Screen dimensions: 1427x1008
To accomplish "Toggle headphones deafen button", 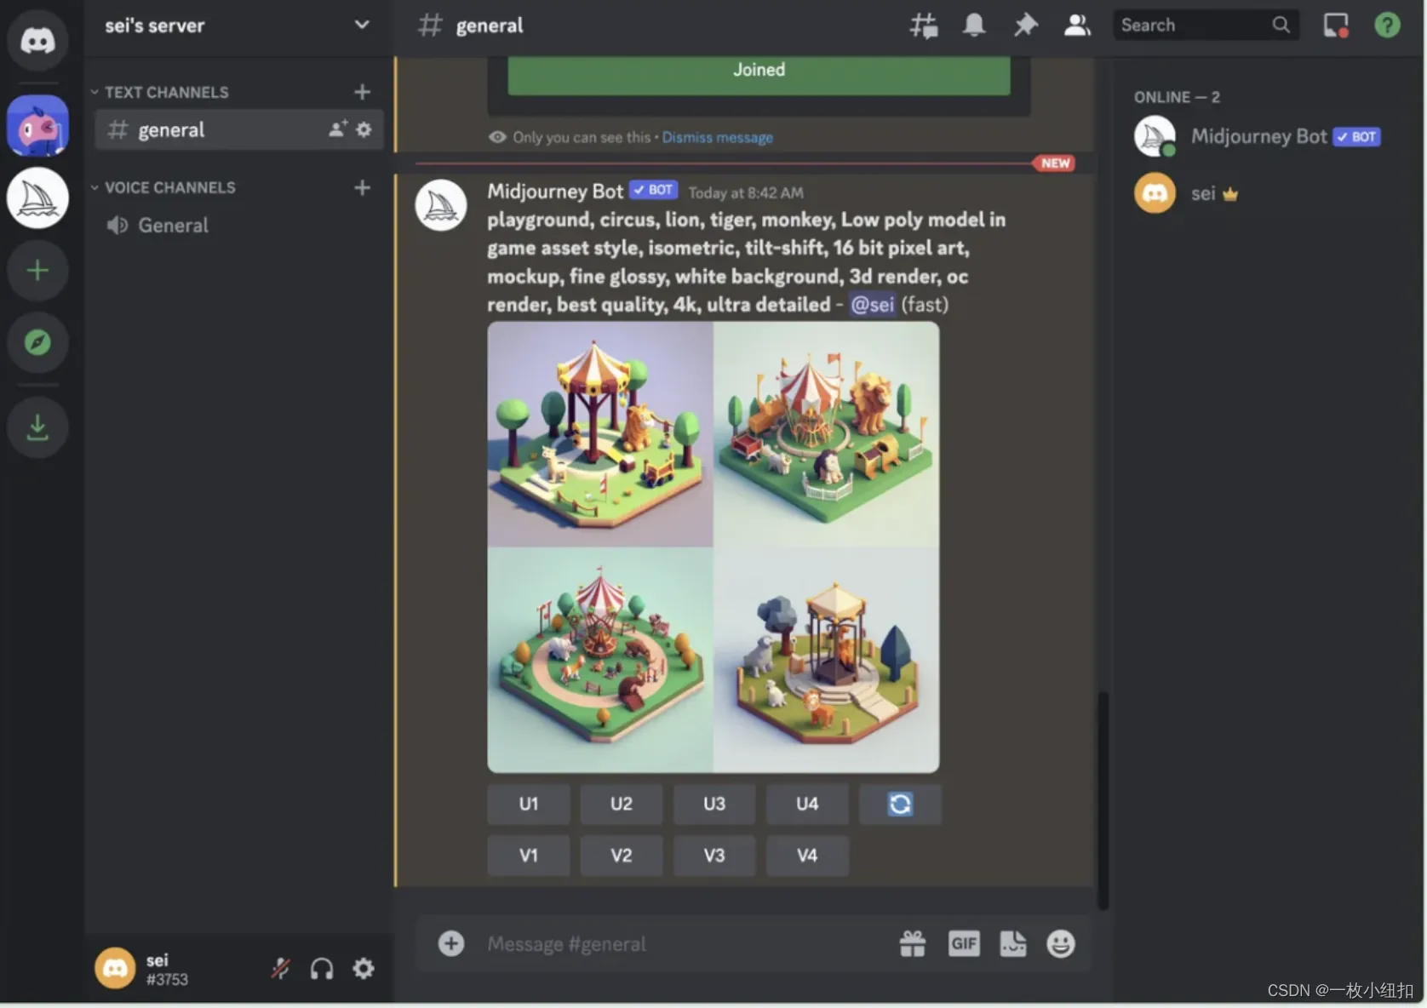I will click(322, 968).
